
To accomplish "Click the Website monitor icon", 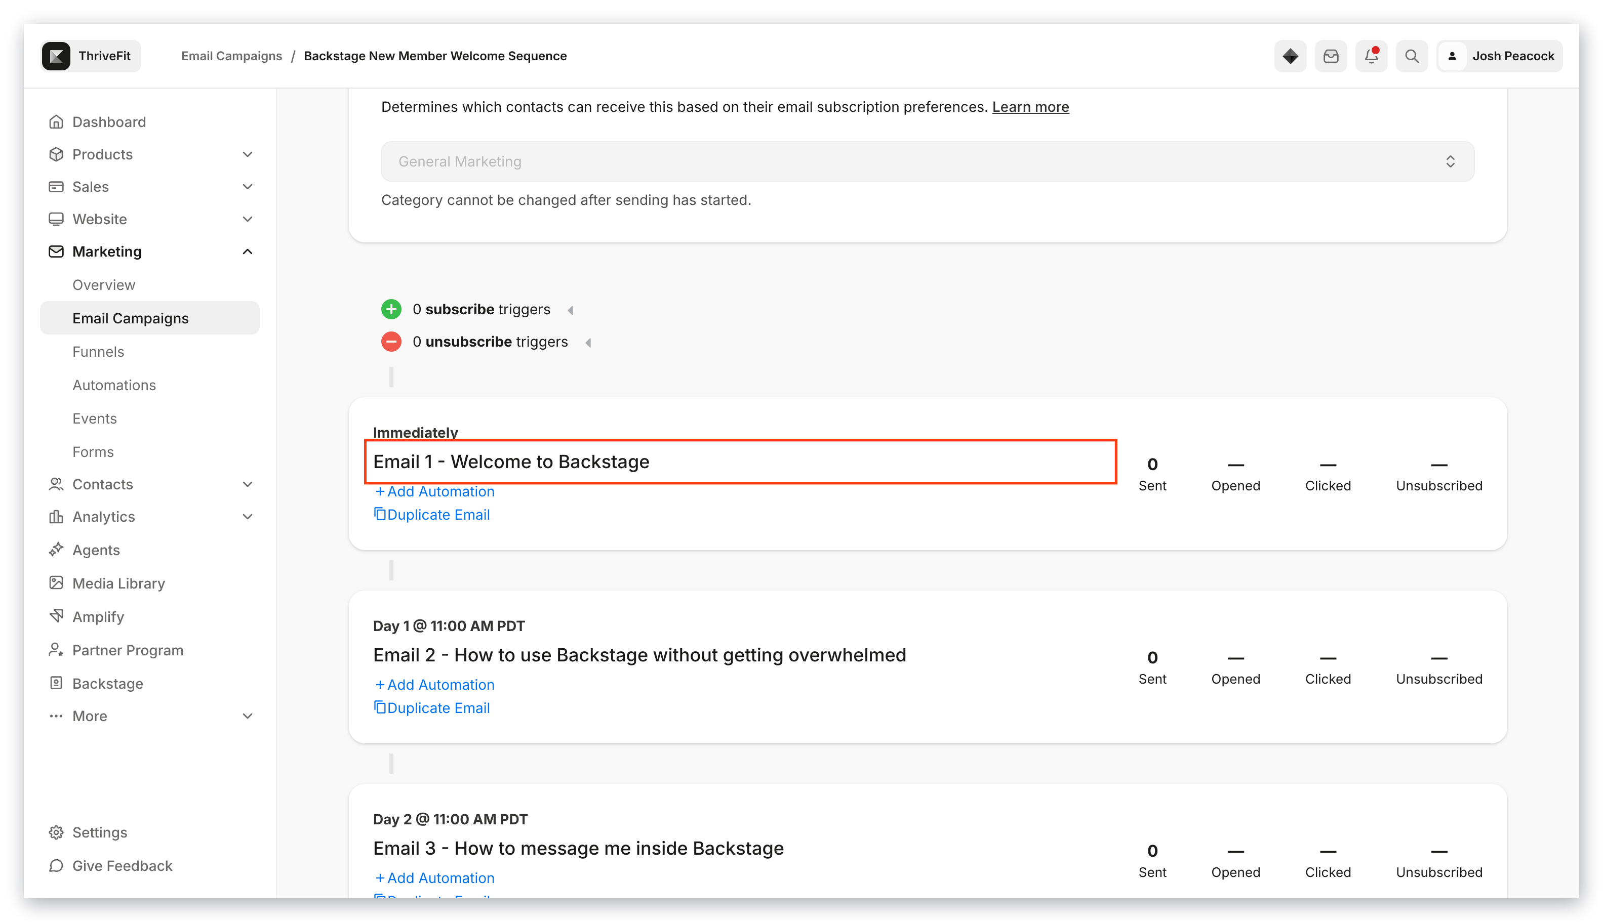I will click(x=56, y=219).
